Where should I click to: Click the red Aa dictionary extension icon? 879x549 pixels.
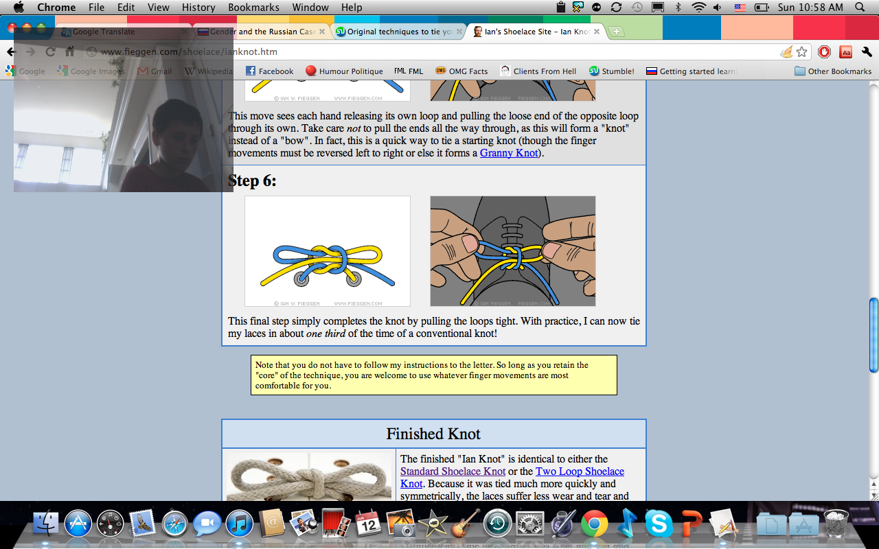[x=846, y=51]
